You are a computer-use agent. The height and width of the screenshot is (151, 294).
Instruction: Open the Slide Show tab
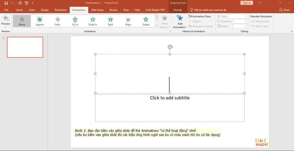97,10
